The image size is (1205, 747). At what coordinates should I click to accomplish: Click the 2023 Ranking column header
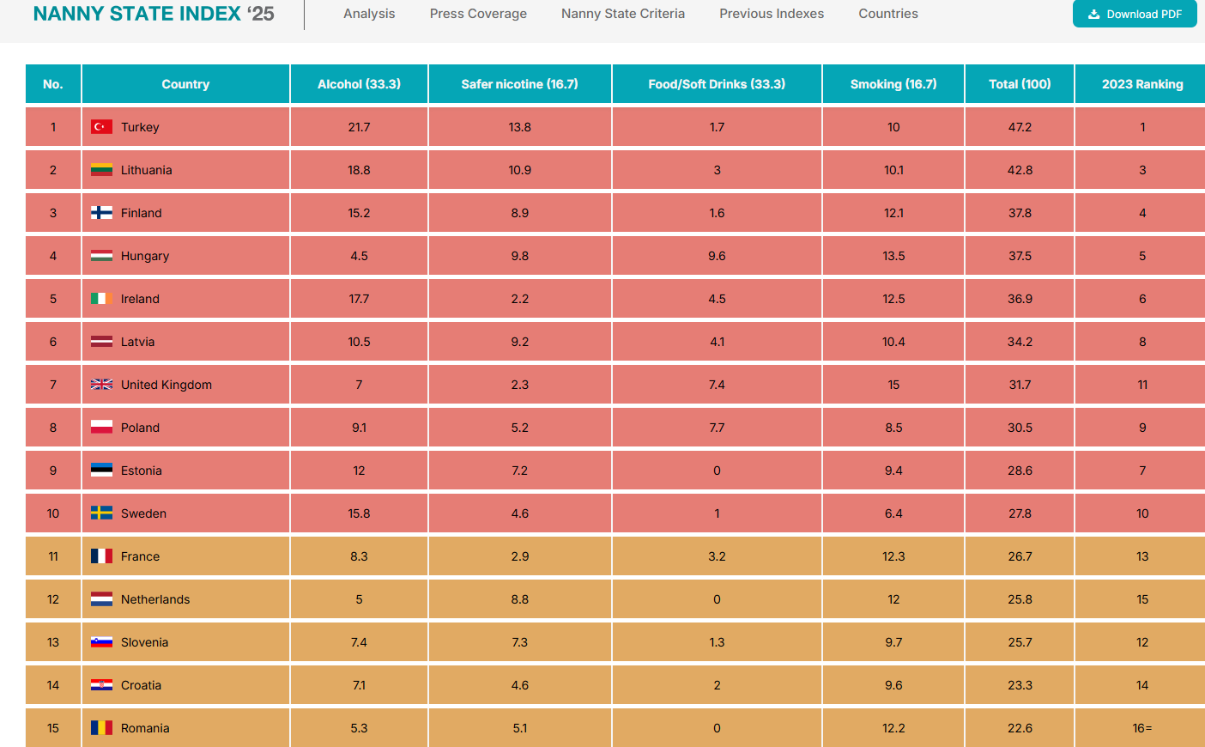(x=1142, y=84)
